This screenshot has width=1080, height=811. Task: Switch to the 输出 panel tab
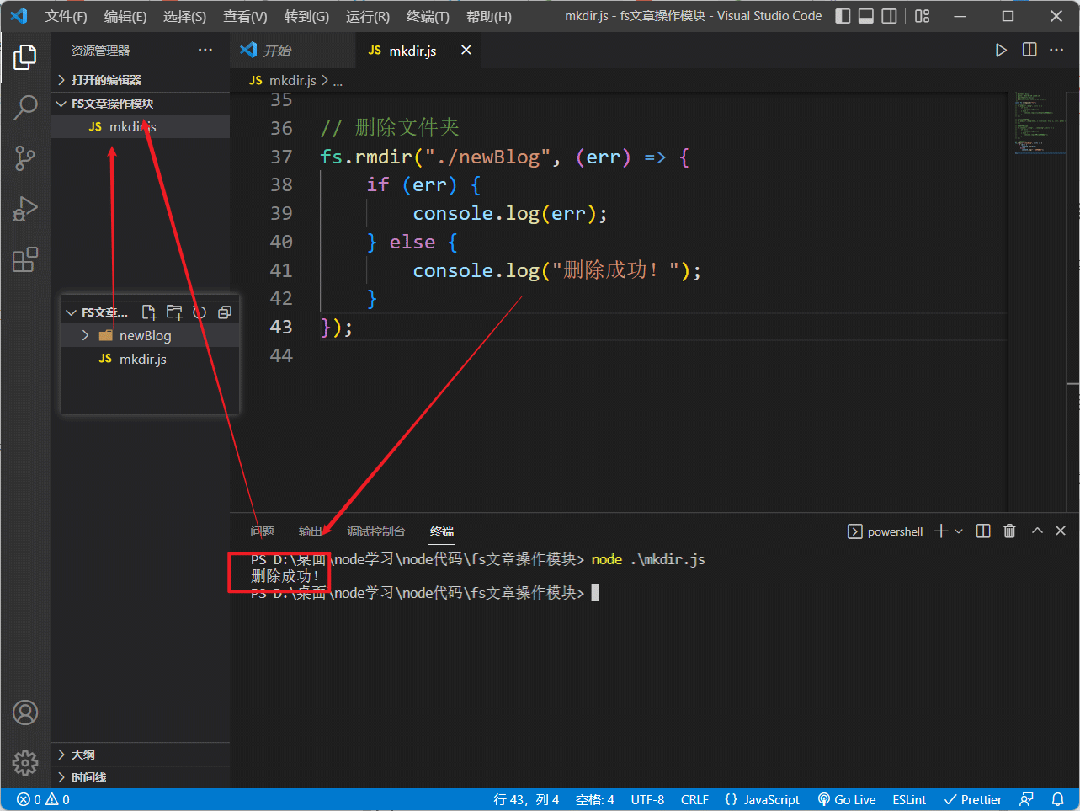pyautogui.click(x=311, y=531)
